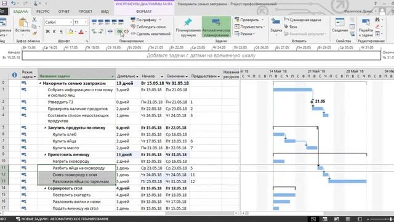Collapse the Закупить продукты по списку summary
This screenshot has height=222, width=394.
pos(45,128)
